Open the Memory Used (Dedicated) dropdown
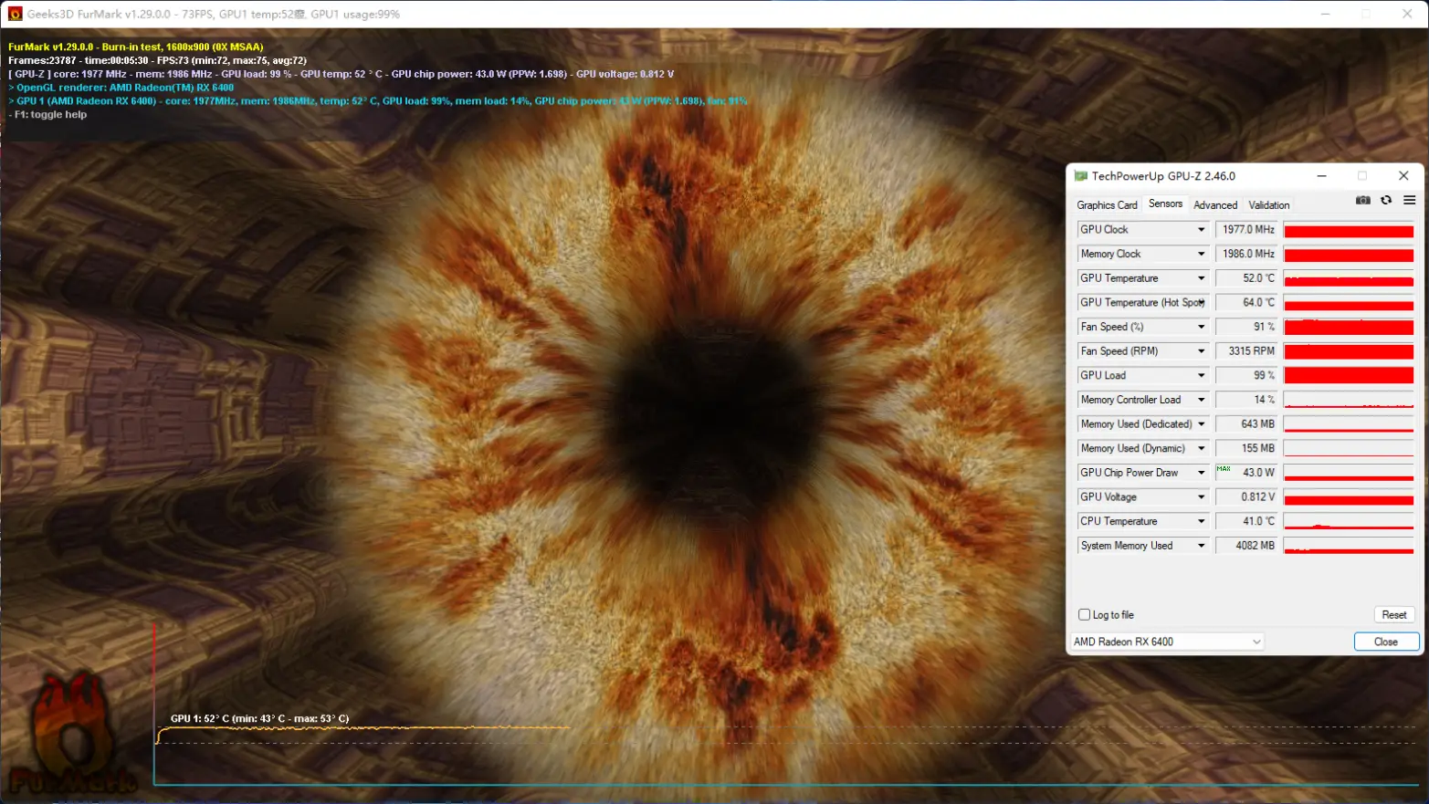 1201,424
